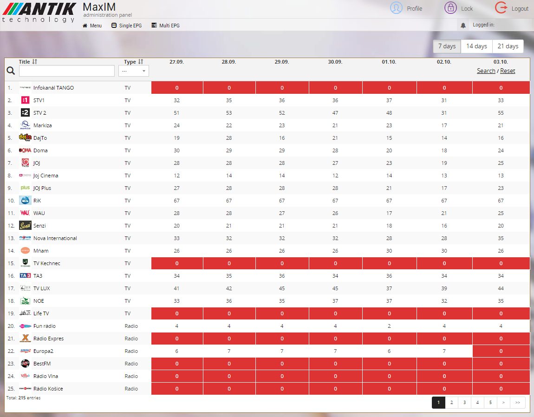The image size is (534, 417).
Task: Click the TA3 channel logo
Action: point(25,276)
